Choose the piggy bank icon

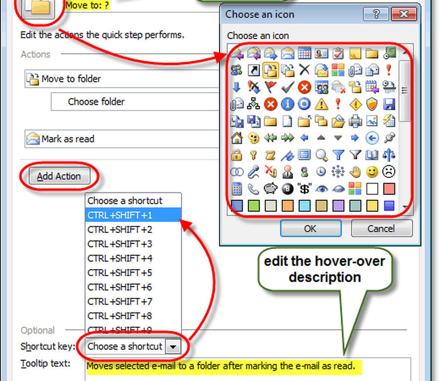tap(270, 189)
